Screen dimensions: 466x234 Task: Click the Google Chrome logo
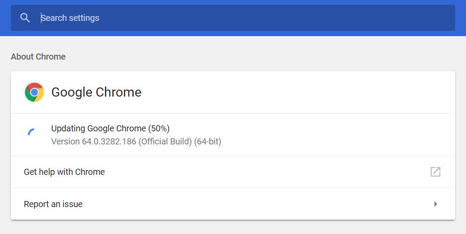[34, 92]
